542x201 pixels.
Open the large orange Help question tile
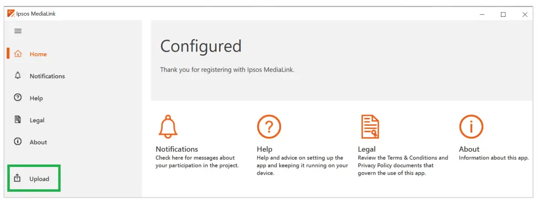click(x=269, y=126)
